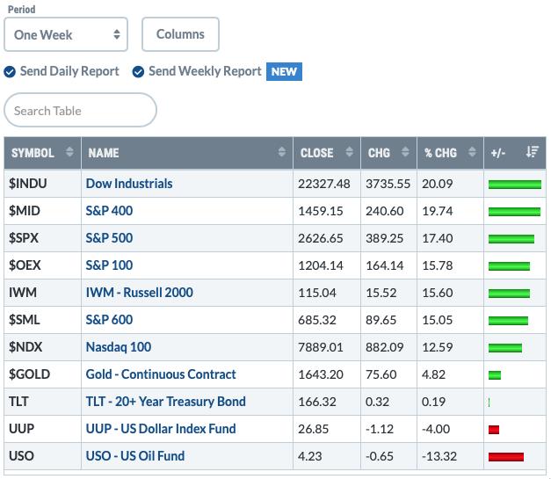Click the close value 2626.65
Screen dimensions: 551x479
pyautogui.click(x=321, y=238)
